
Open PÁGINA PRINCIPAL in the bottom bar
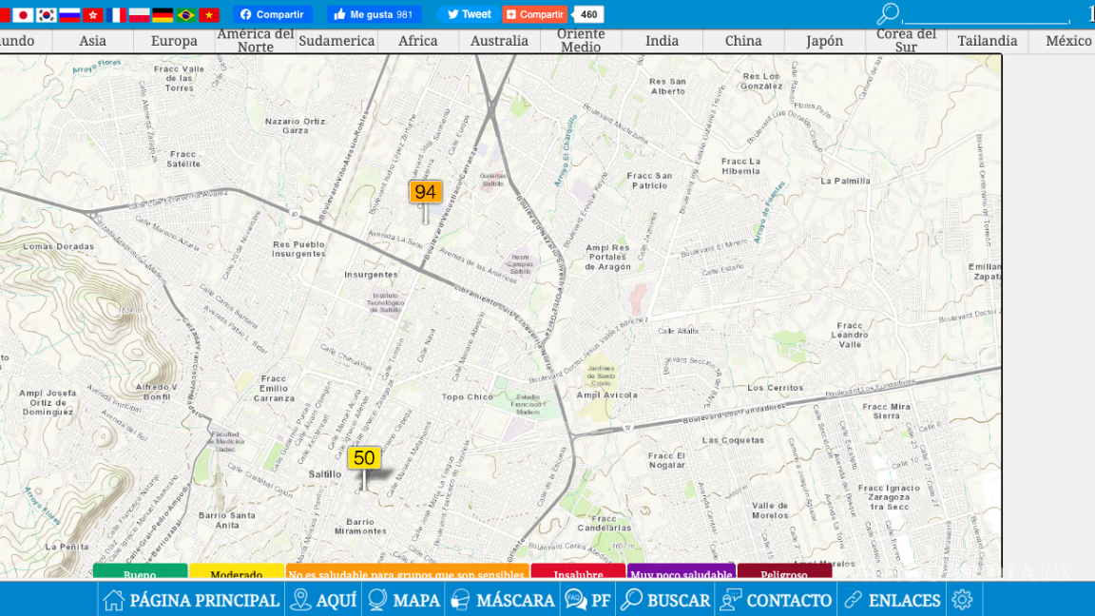(191, 600)
